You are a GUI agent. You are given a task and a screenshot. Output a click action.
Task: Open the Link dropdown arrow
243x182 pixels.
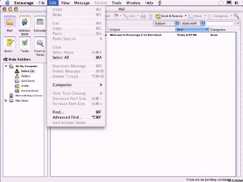[138, 16]
